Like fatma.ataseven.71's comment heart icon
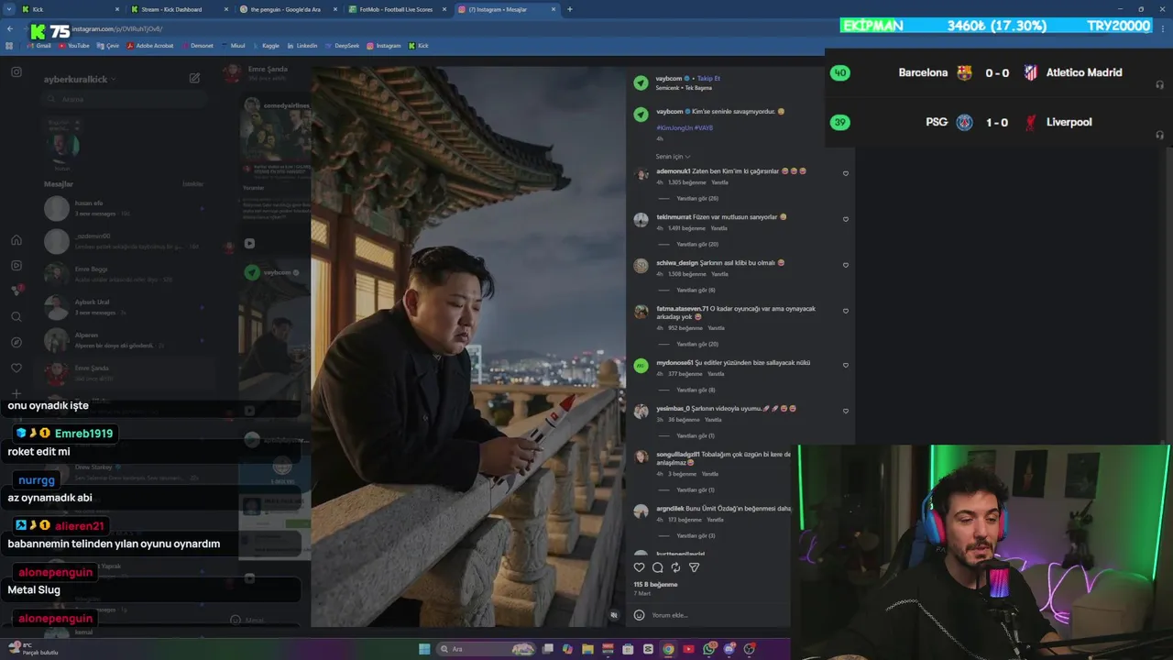Viewport: 1173px width, 660px height. click(846, 311)
